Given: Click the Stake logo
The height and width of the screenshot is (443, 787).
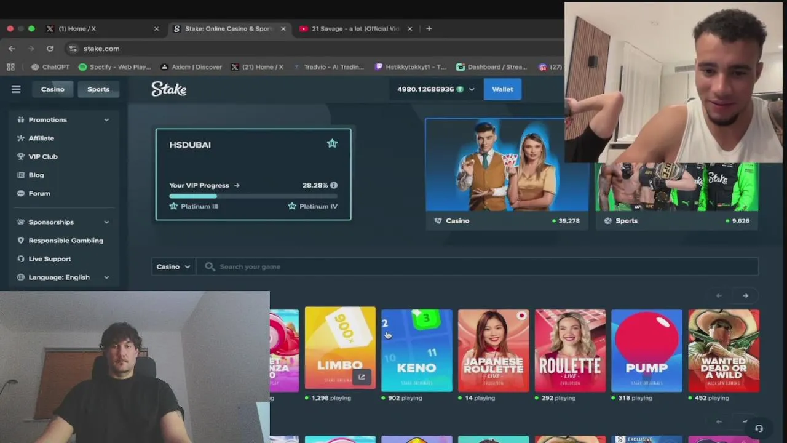Looking at the screenshot, I should tap(169, 89).
